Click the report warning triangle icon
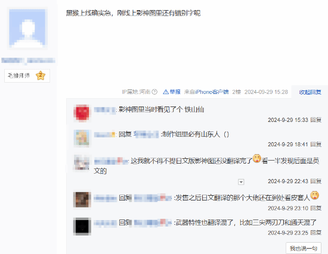 pos(166,92)
